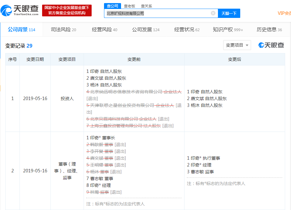Viewport: 291px width, 210px height.
Task: Click the 天眼查 watermark logo beside the filter
Action: click(x=271, y=45)
